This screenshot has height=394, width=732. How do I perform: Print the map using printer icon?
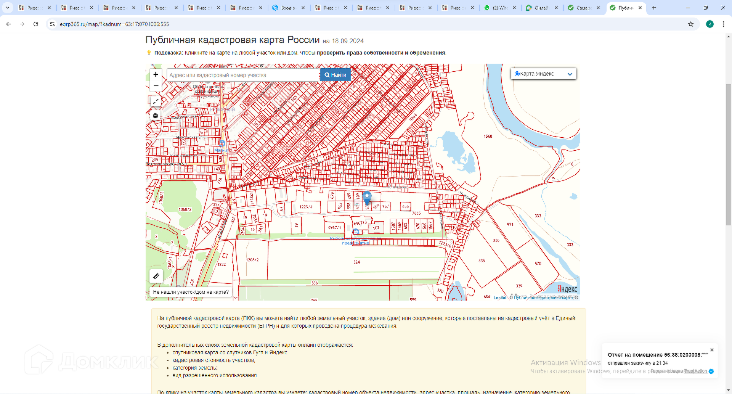point(156,115)
